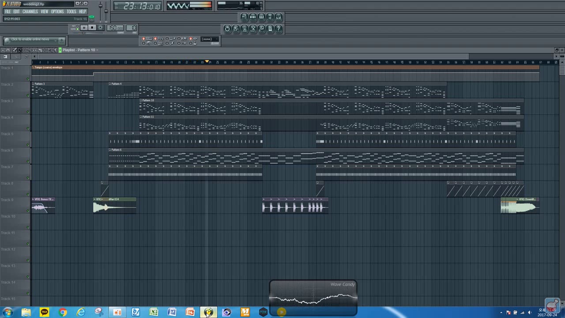Open the OPTIONS menu
The width and height of the screenshot is (565, 318).
(57, 11)
